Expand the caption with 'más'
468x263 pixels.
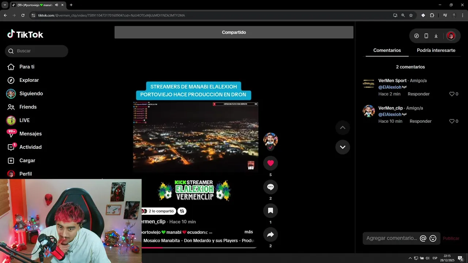249,232
